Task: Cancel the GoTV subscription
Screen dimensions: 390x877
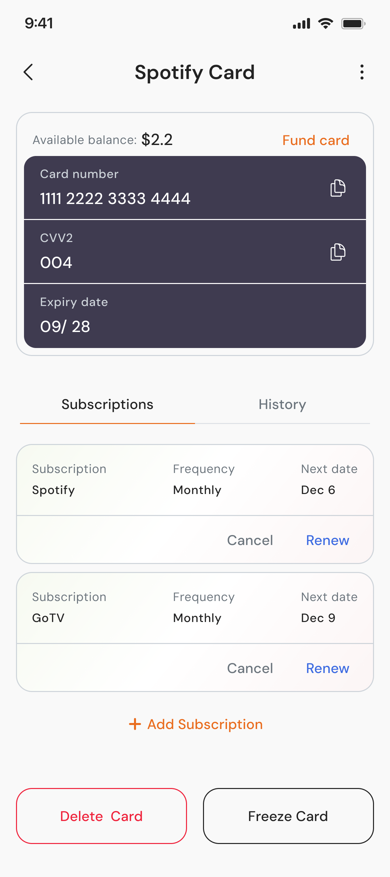Action: (x=250, y=668)
